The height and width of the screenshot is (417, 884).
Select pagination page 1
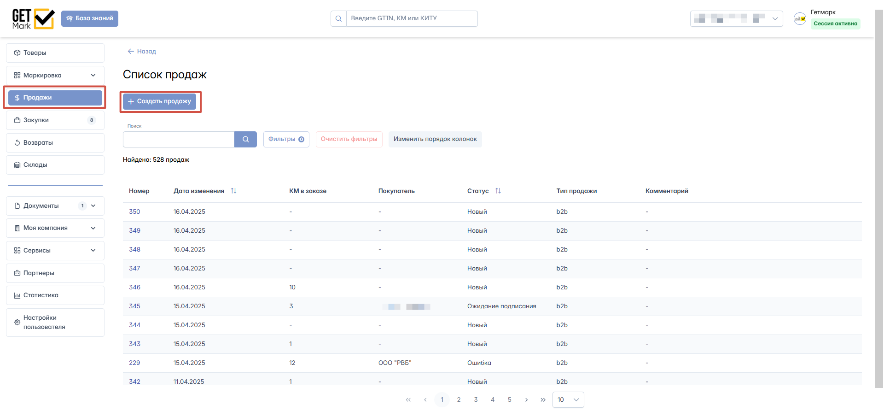click(x=442, y=400)
